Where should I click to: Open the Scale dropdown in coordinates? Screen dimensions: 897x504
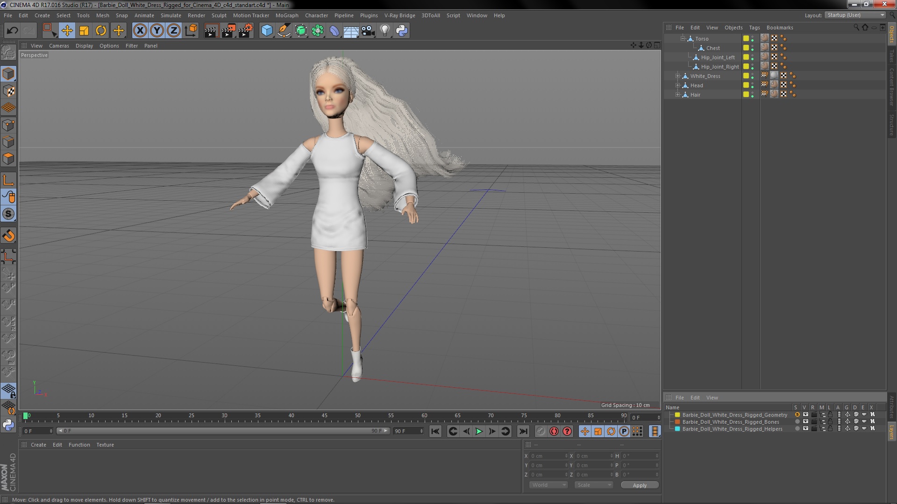[x=593, y=485]
